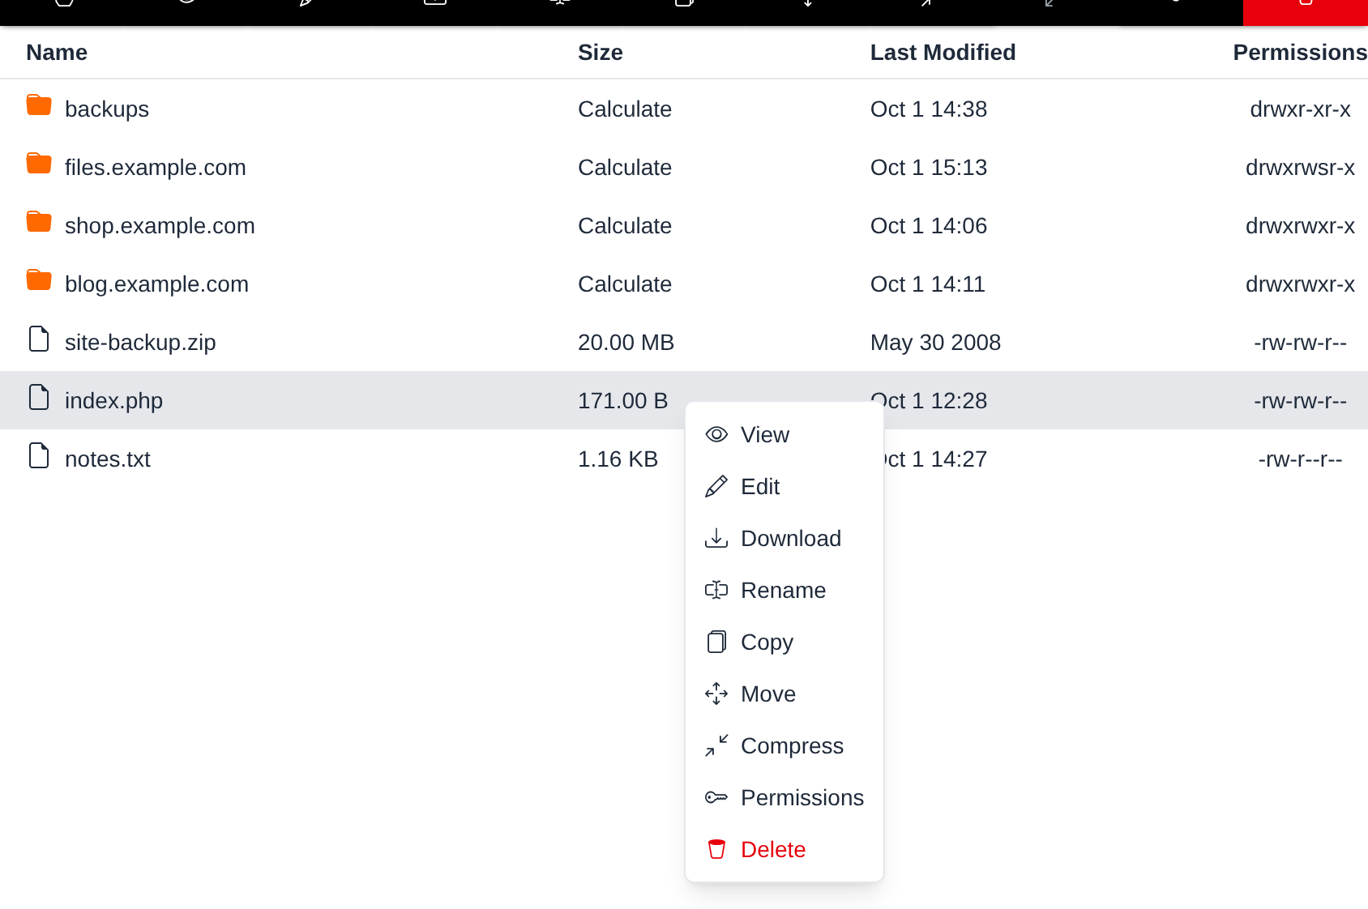Click the 171.00 B size value
Viewport: 1368px width, 909px height.
(622, 400)
